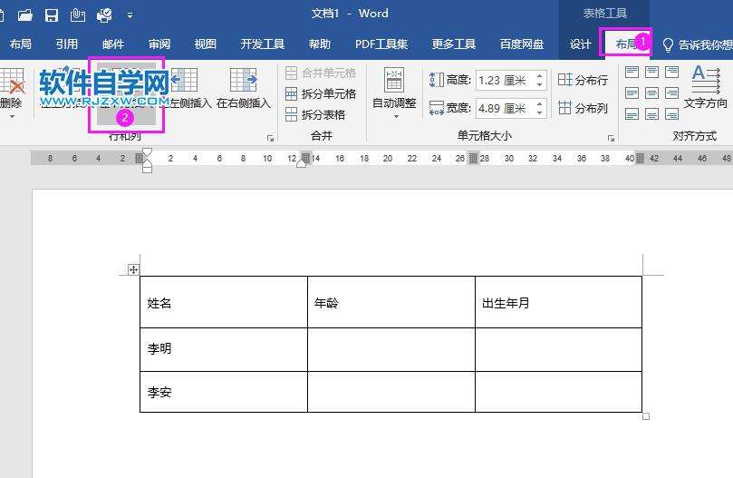Click the printer with checkmark icon

104,15
